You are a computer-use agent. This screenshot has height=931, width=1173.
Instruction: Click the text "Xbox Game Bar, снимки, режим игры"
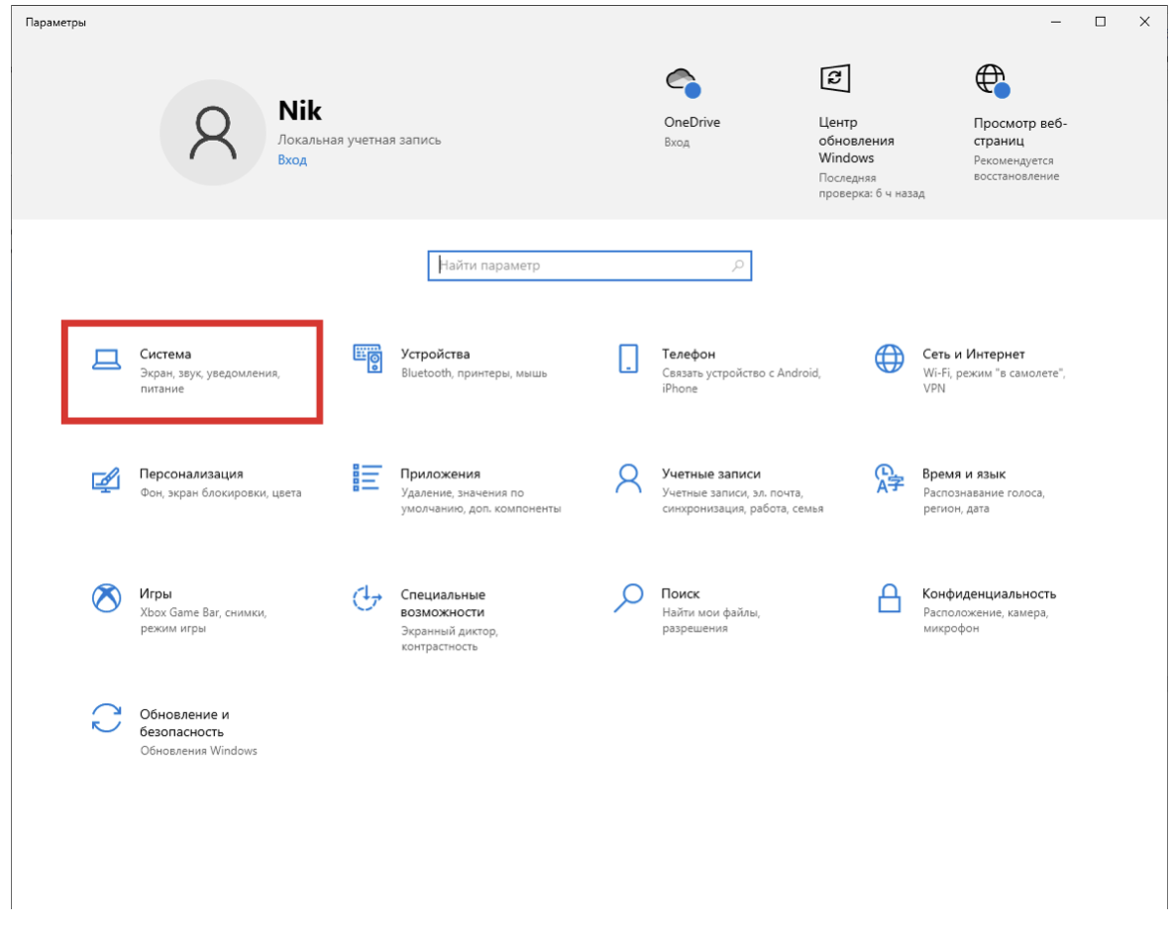point(203,620)
